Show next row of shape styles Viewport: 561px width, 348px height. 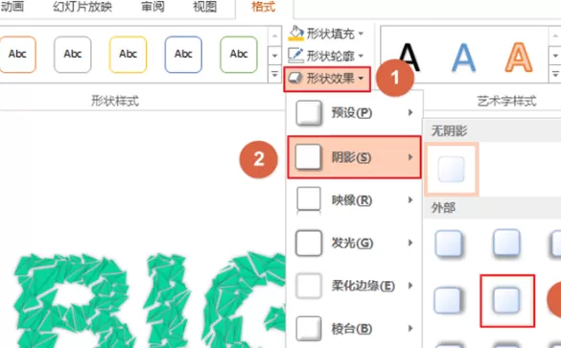274,56
